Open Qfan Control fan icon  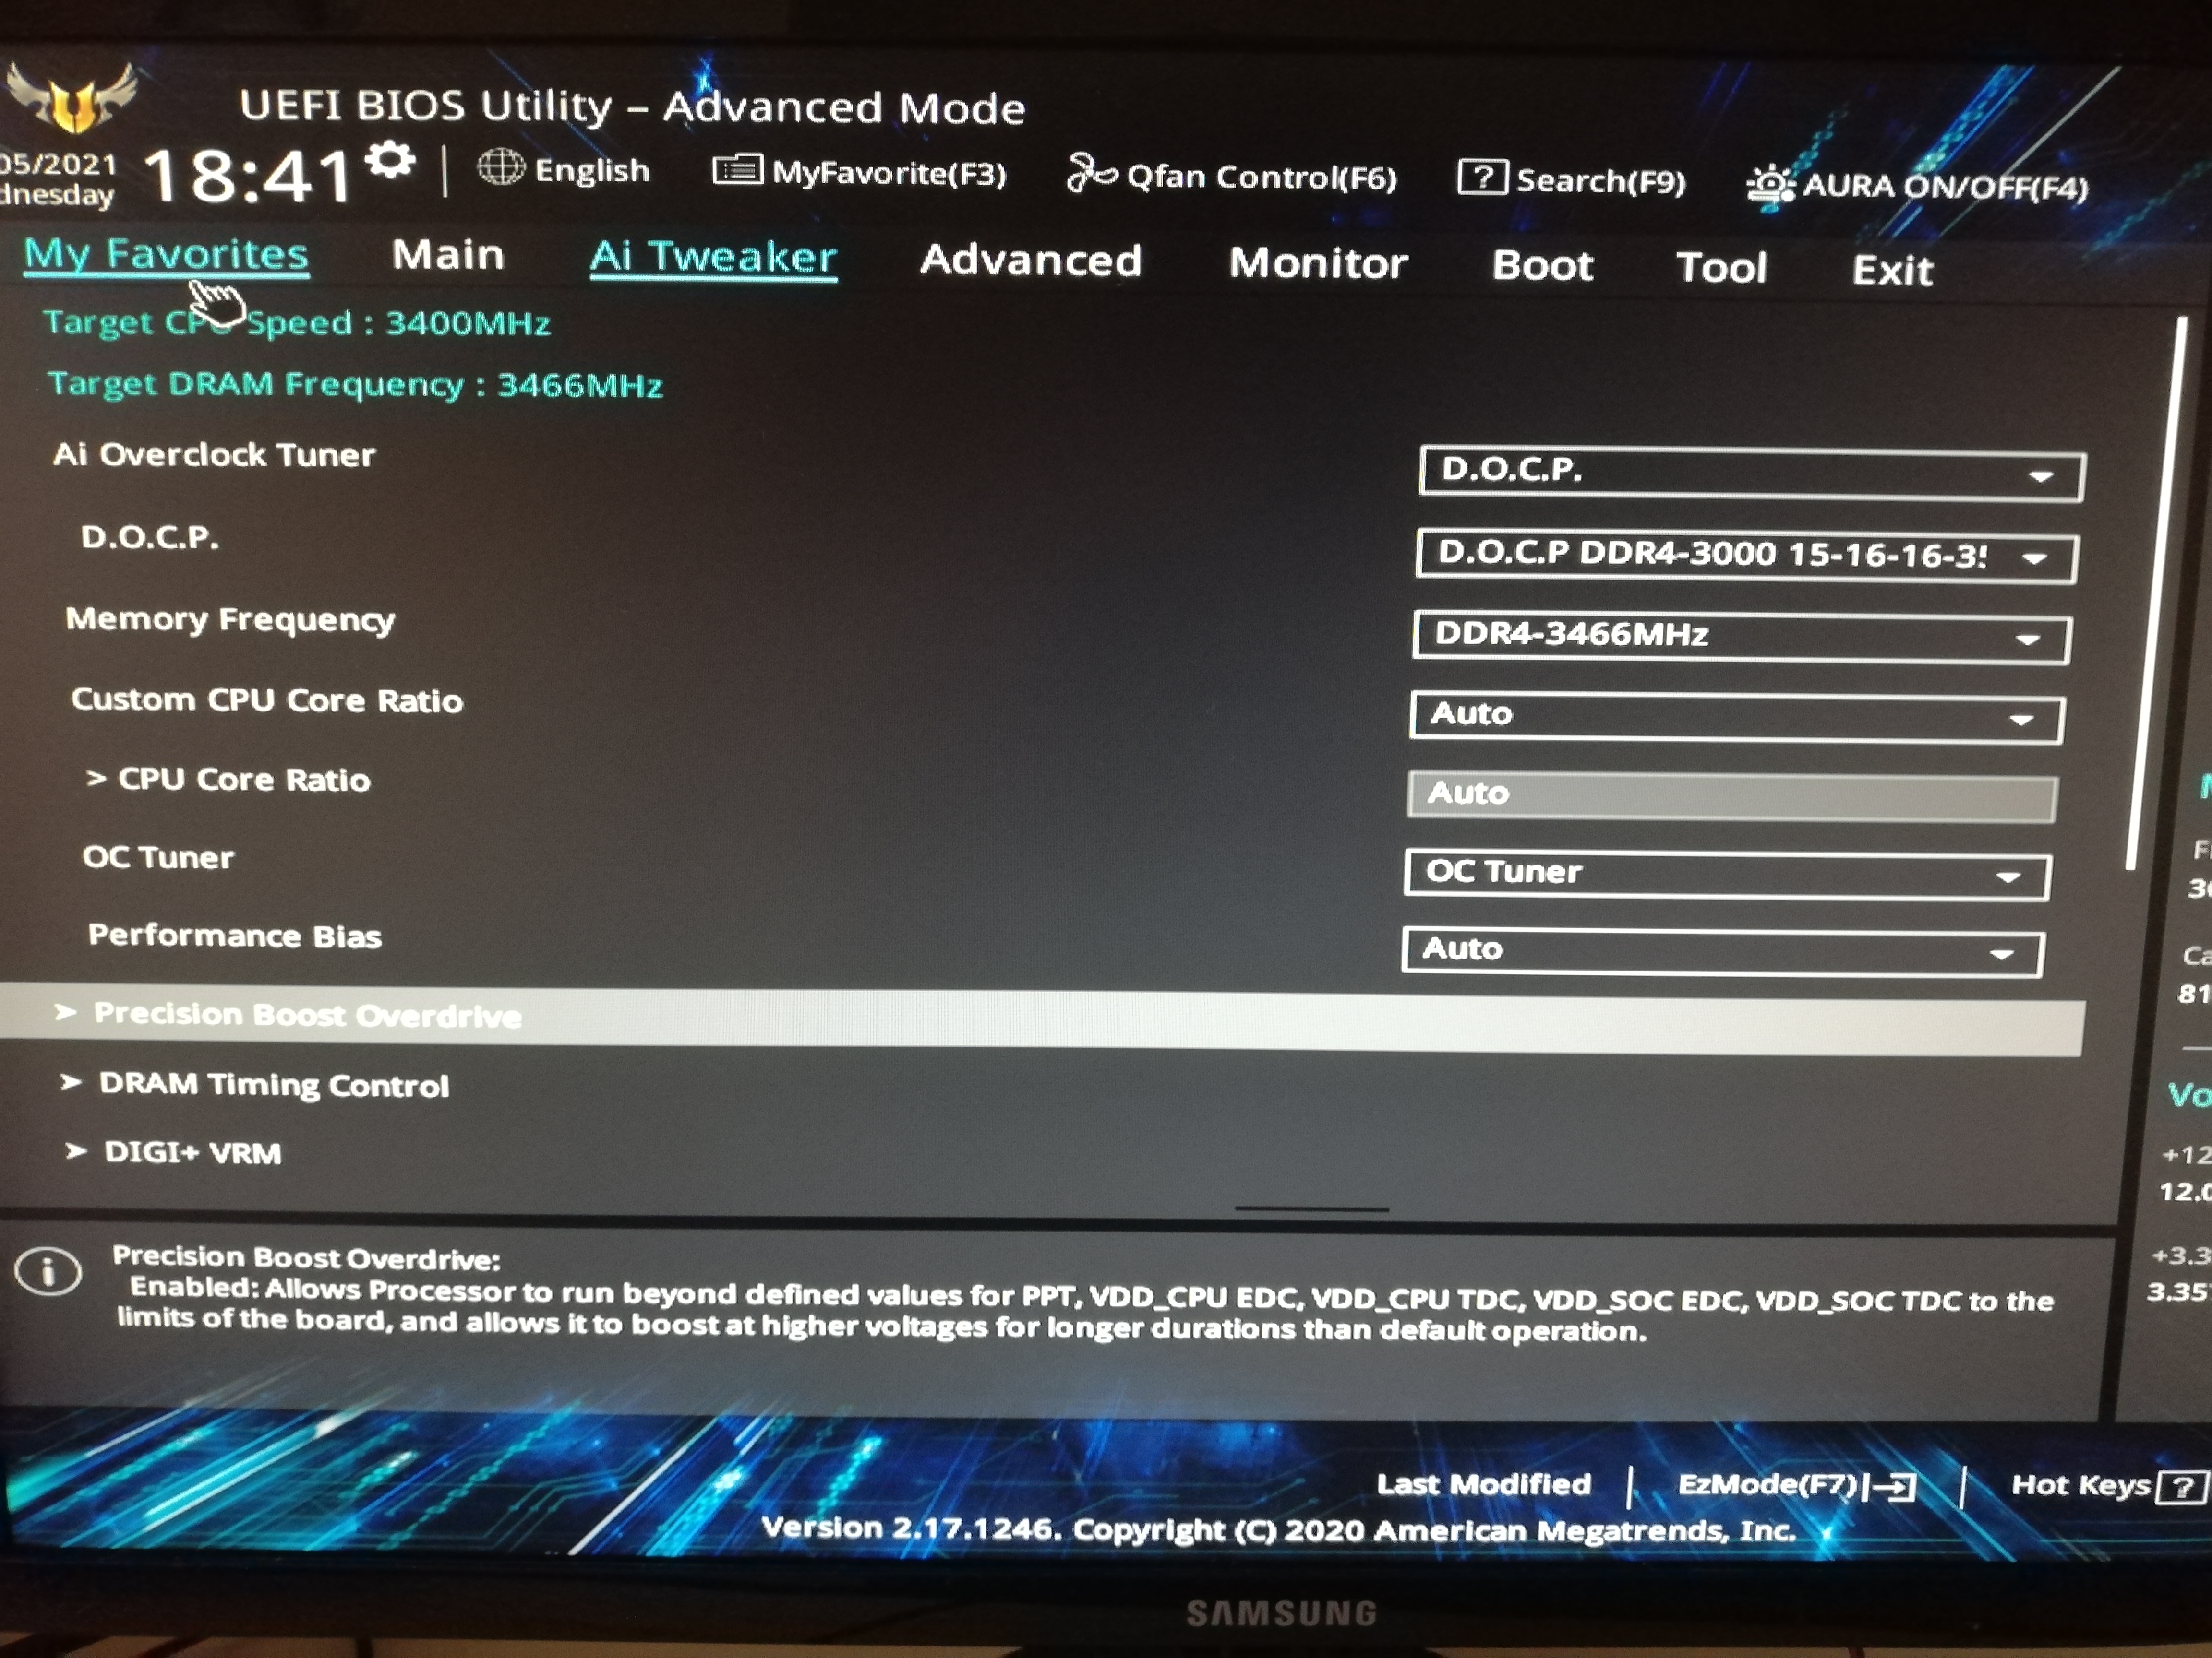coord(1089,173)
